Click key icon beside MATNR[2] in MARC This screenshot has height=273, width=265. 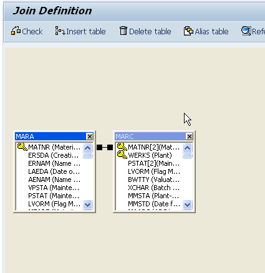122,146
